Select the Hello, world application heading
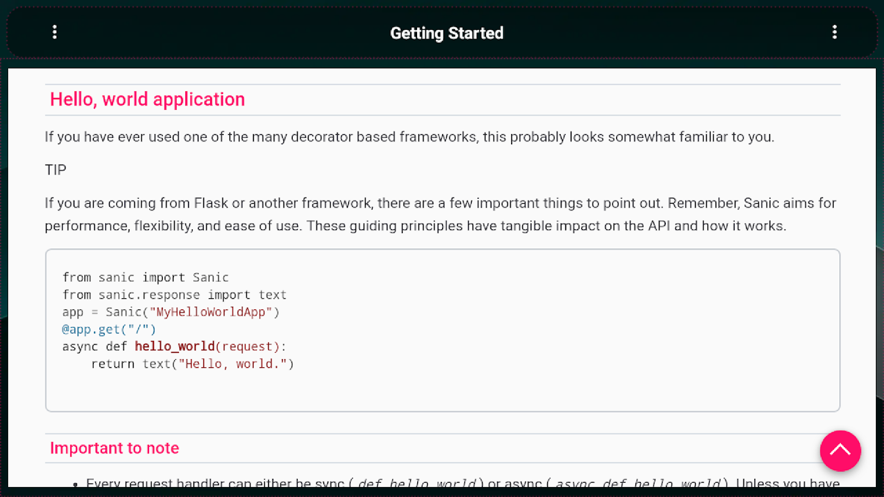The width and height of the screenshot is (884, 497). (147, 99)
